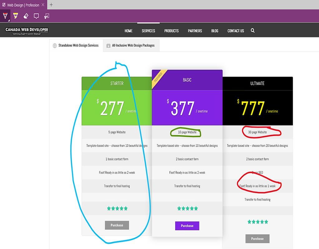Click the search magnifier in the navigation
Image resolution: width=319 pixels, height=249 pixels.
coord(253,31)
